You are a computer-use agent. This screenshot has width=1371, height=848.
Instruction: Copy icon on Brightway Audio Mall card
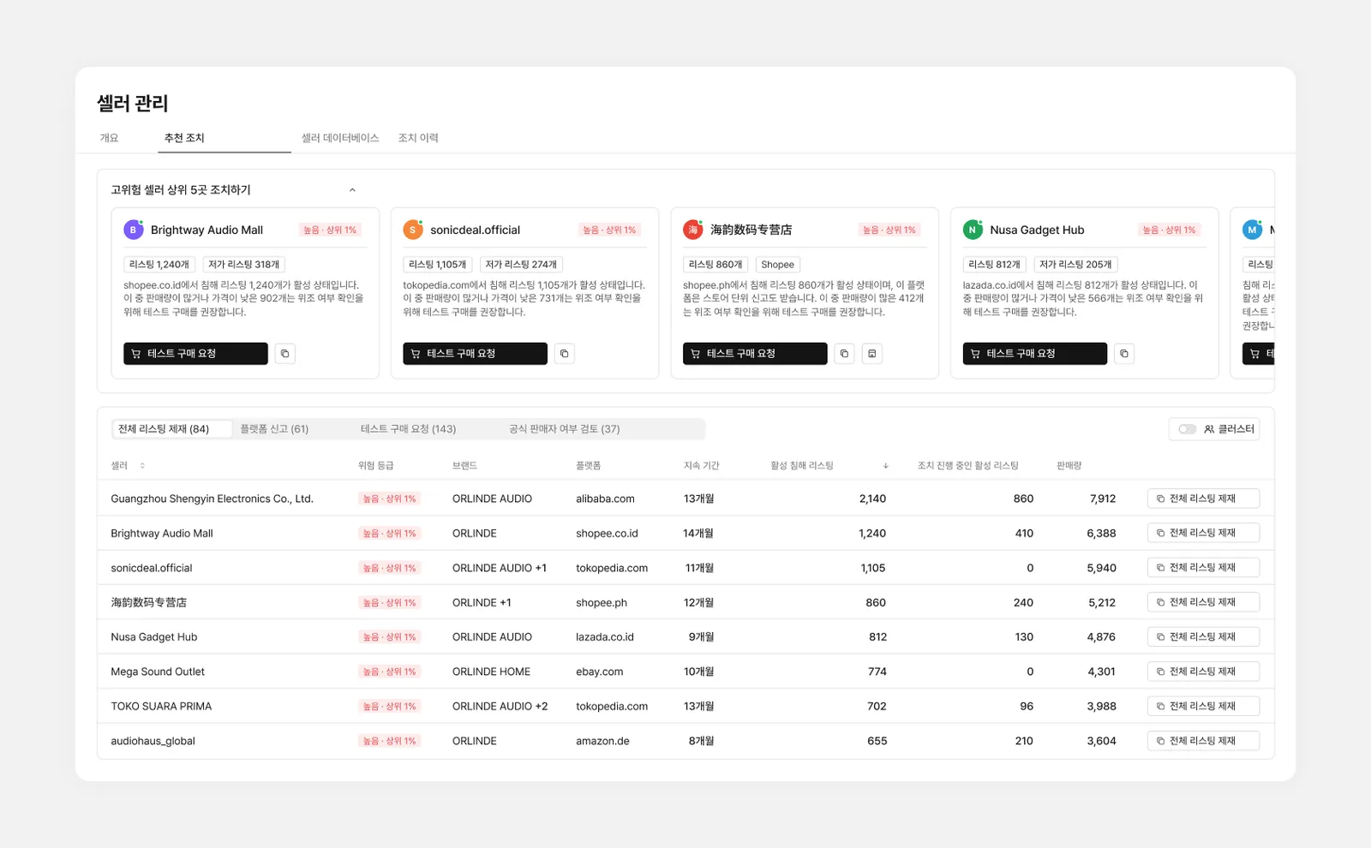(284, 354)
